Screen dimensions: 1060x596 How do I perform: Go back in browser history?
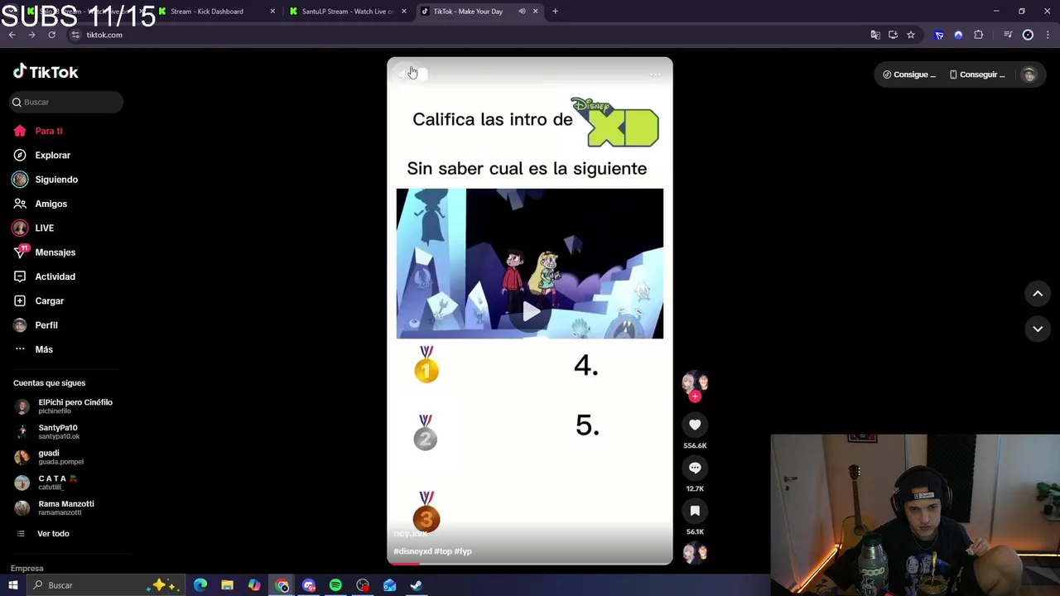(12, 35)
